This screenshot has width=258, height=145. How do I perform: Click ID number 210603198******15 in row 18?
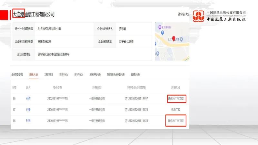click(x=57, y=121)
